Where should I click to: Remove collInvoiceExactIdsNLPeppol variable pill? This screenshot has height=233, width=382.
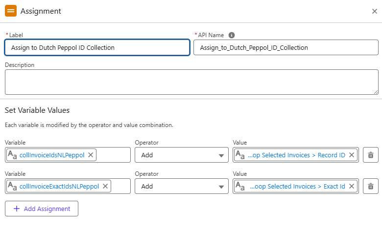pyautogui.click(x=105, y=187)
